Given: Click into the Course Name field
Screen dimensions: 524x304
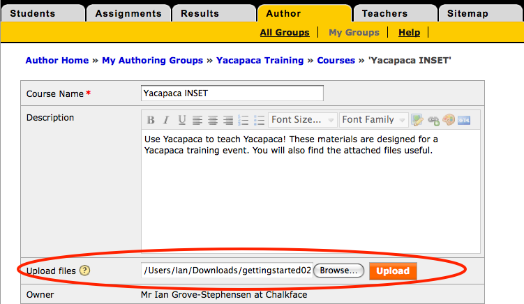Looking at the screenshot, I should 232,93.
